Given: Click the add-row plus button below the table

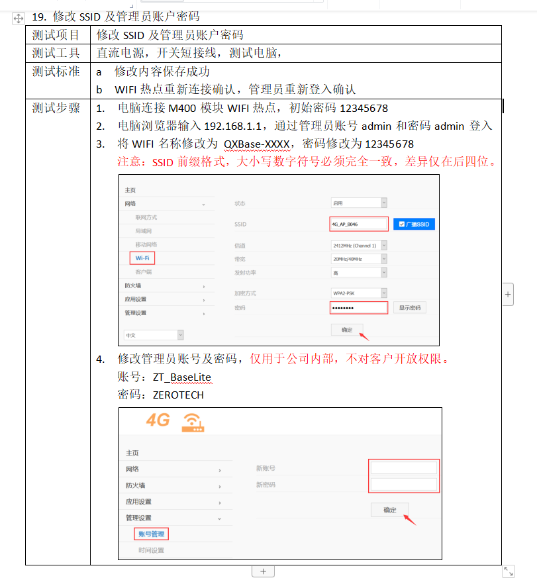Looking at the screenshot, I should click(x=263, y=571).
